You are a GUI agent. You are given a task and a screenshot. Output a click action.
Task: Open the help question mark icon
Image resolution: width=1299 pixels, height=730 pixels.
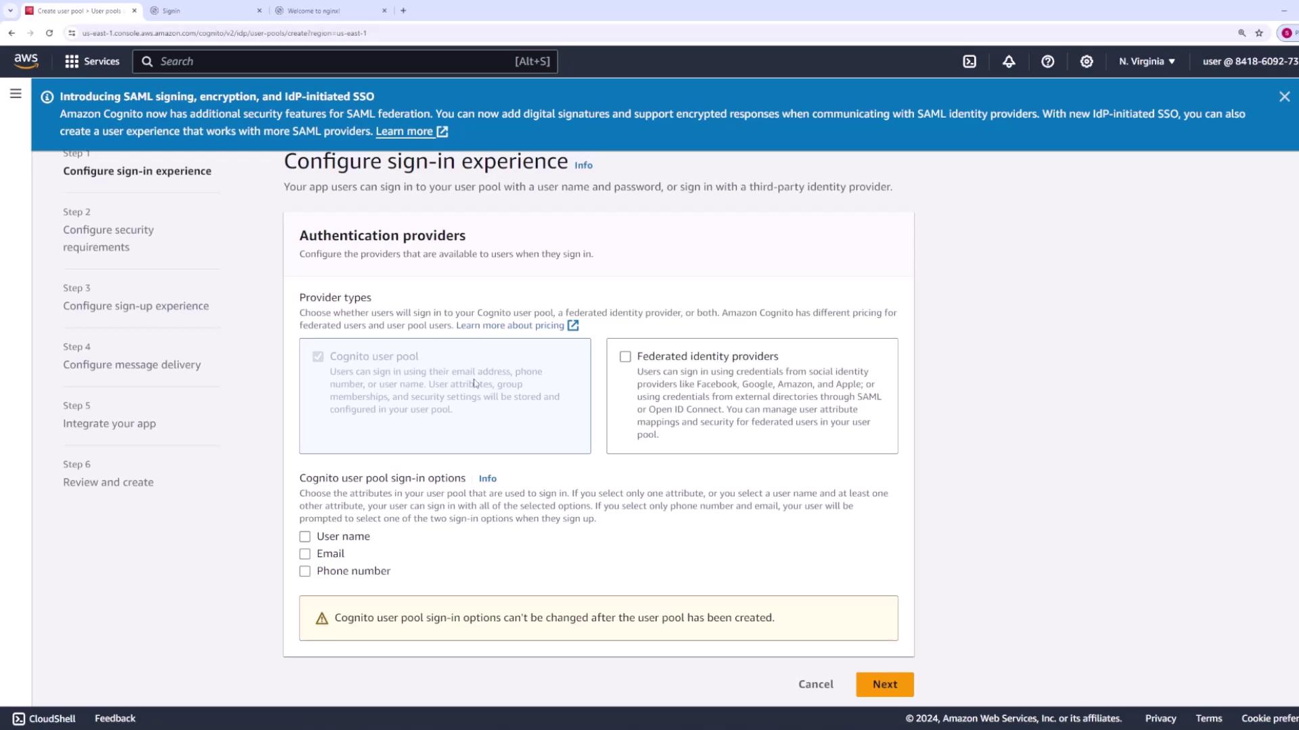1047,62
